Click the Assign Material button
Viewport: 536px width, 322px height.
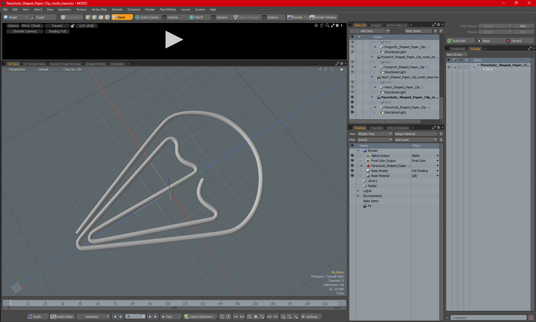[415, 134]
